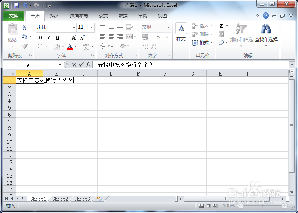Viewport: 298px width, 213px height.
Task: Open 查找和选择 find and select
Action: (266, 35)
